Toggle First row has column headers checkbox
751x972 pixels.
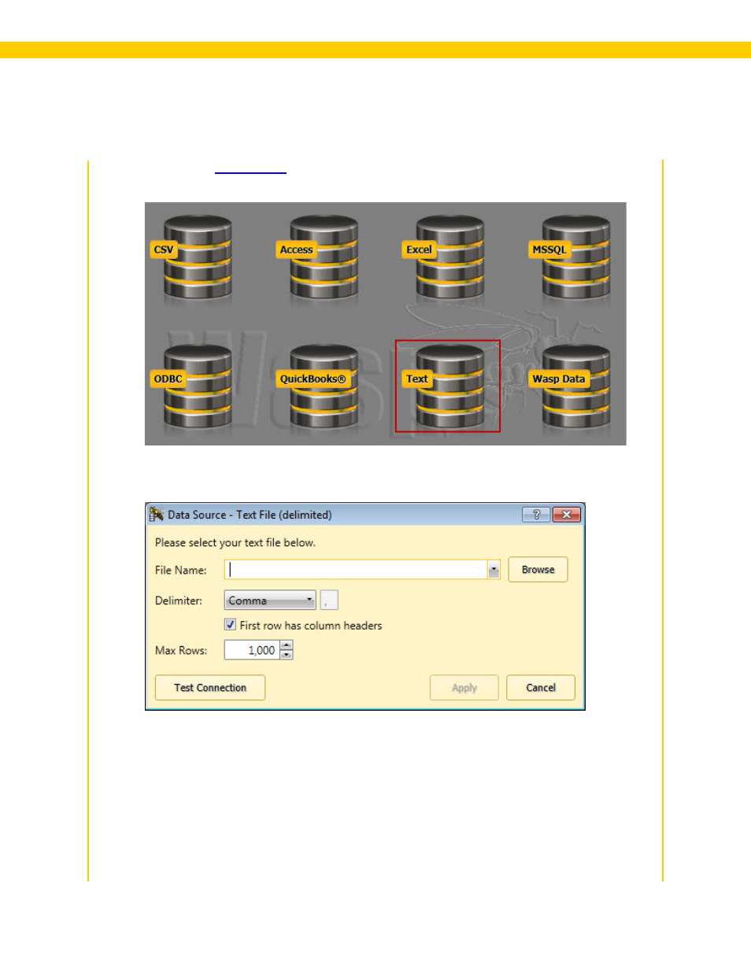230,625
